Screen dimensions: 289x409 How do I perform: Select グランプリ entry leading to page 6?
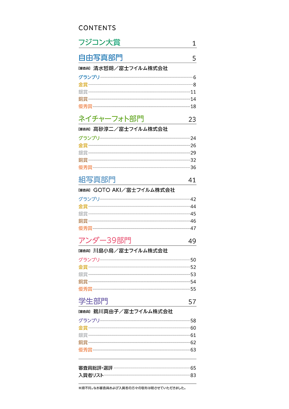[x=89, y=77]
